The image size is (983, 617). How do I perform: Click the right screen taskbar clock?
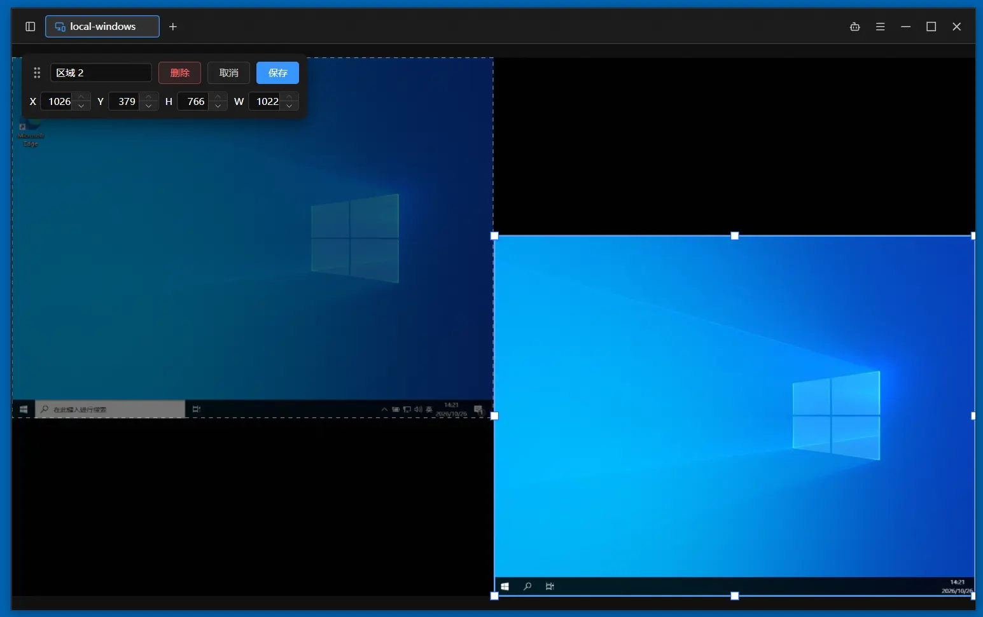958,586
